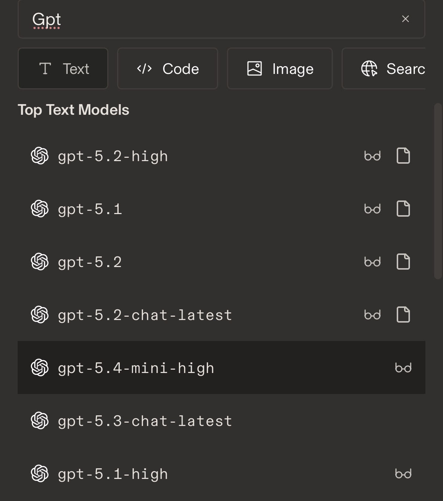The image size is (443, 501).
Task: Click the glasses icon for gpt-5.2-chat-latest
Action: click(372, 315)
